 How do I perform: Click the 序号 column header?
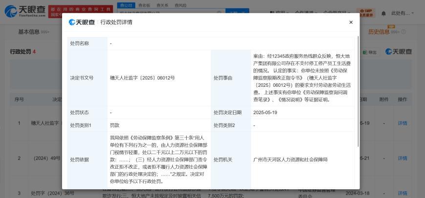pyautogui.click(x=19, y=99)
